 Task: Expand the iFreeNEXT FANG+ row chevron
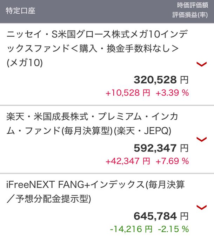[x=202, y=207]
